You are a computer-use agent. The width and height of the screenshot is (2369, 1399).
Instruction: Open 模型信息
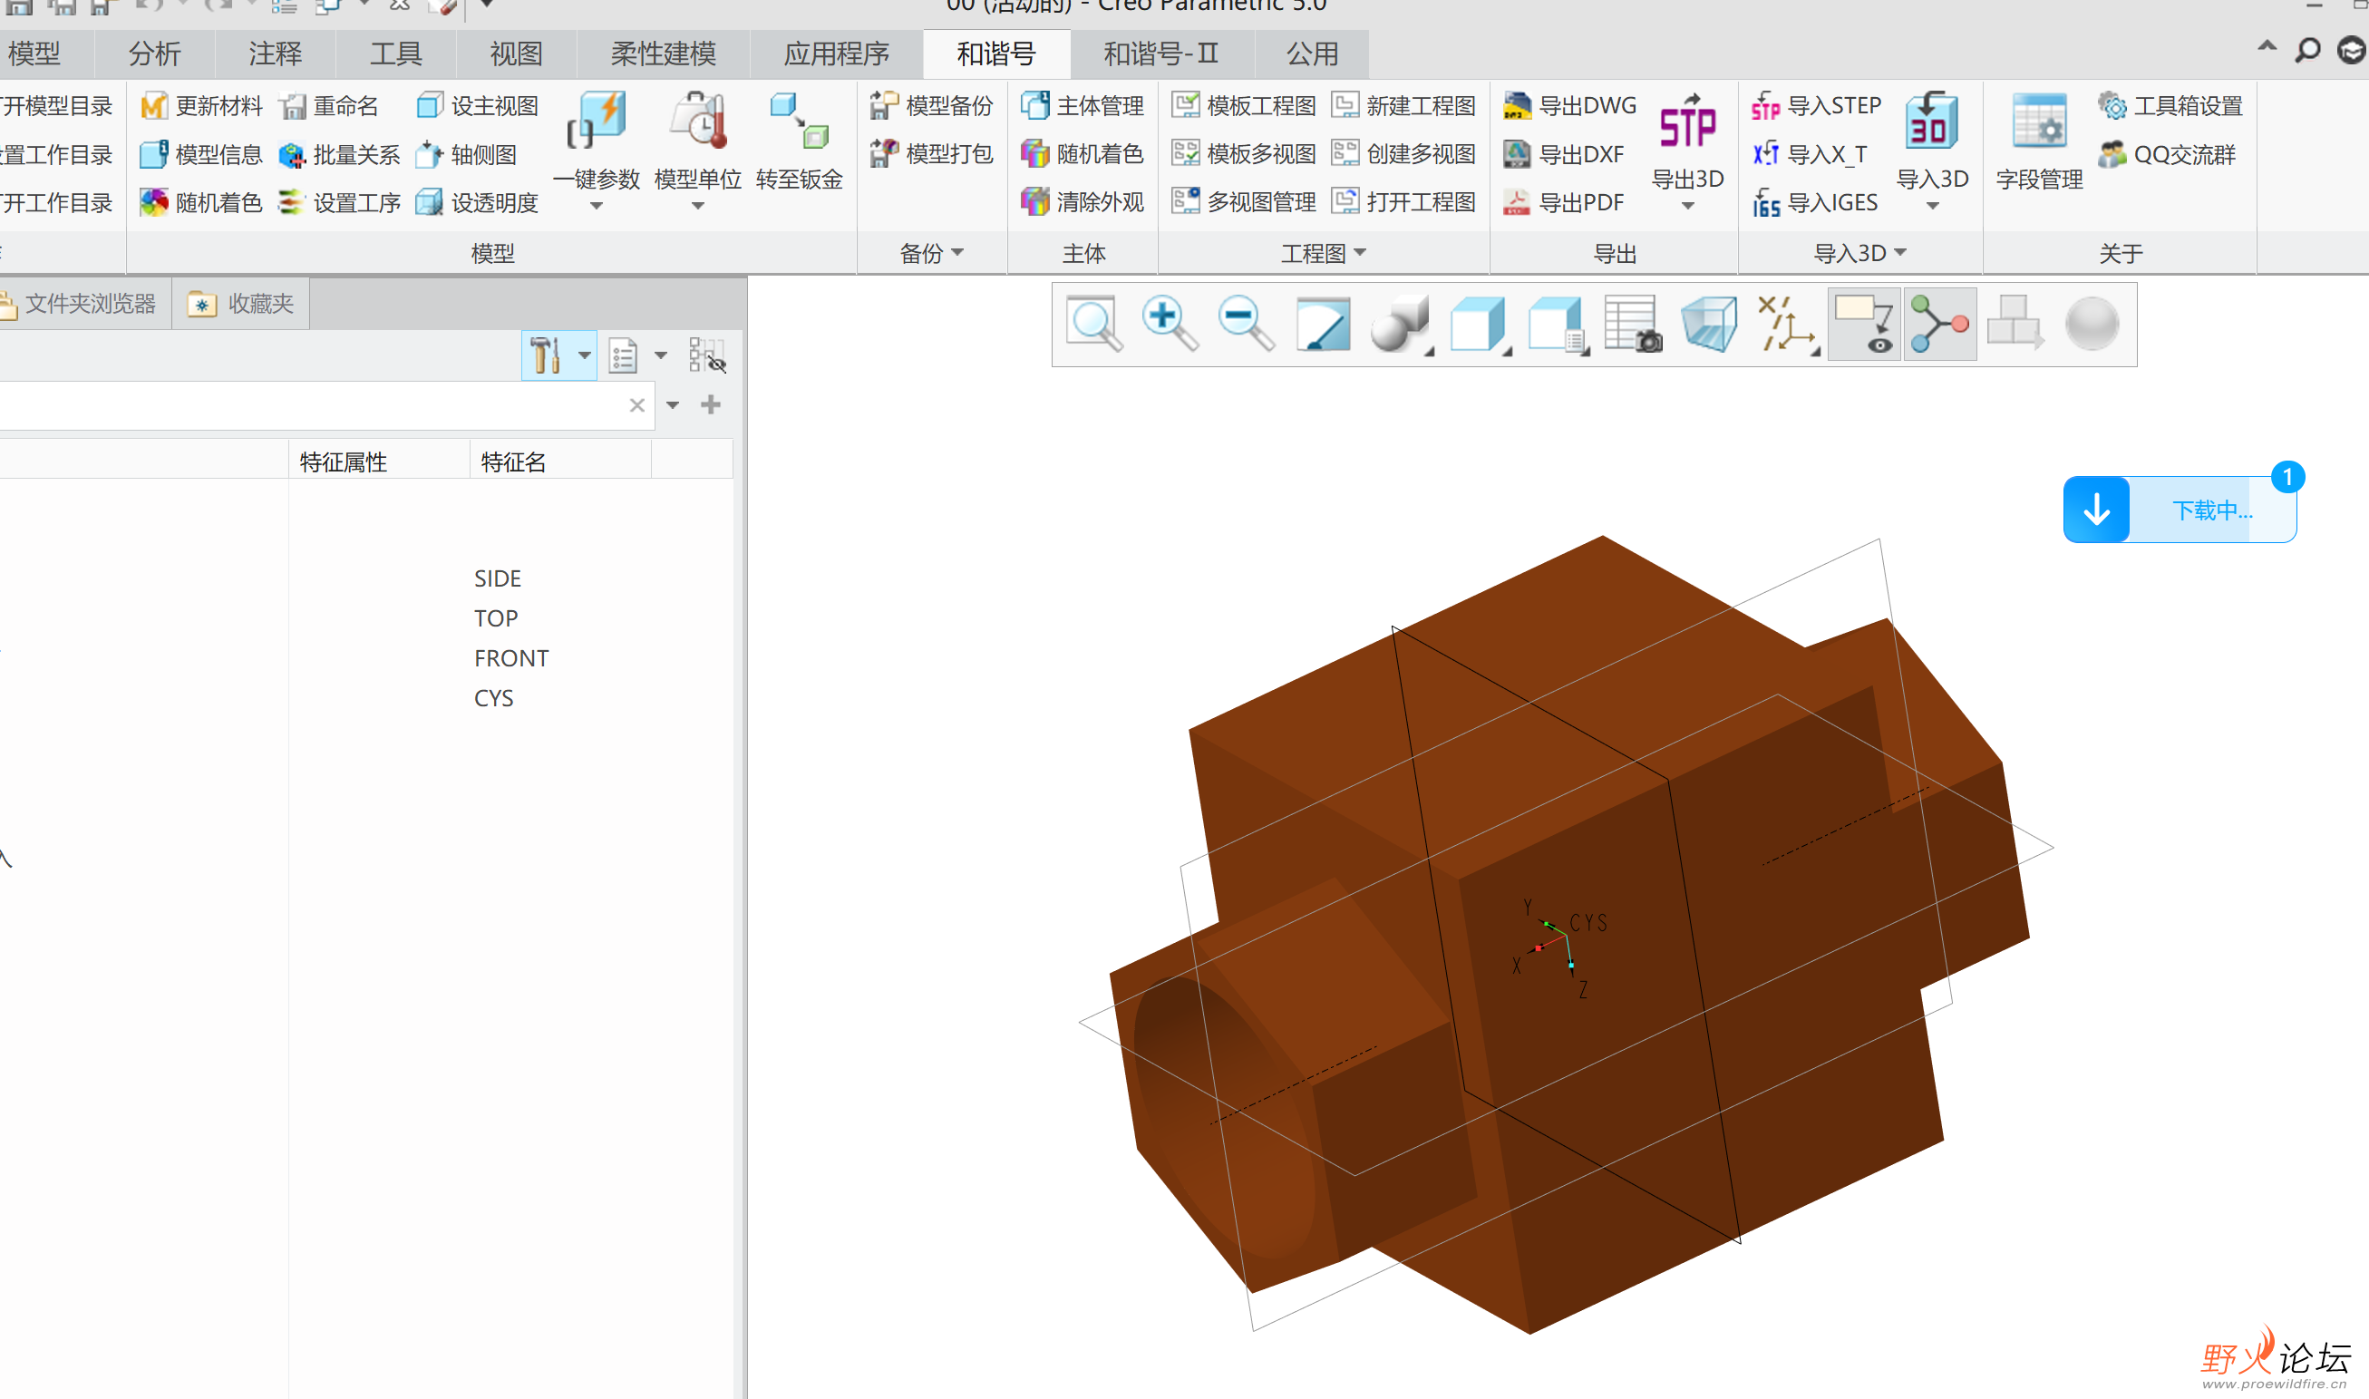pos(200,155)
